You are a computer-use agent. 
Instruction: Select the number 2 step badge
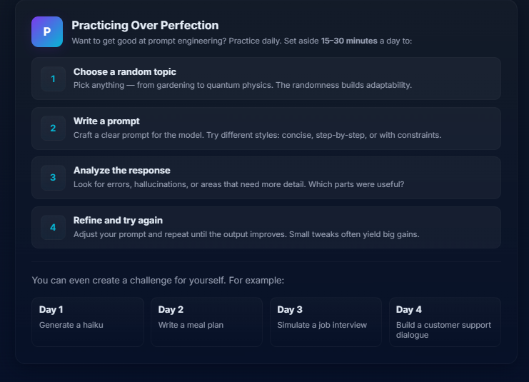coord(53,129)
